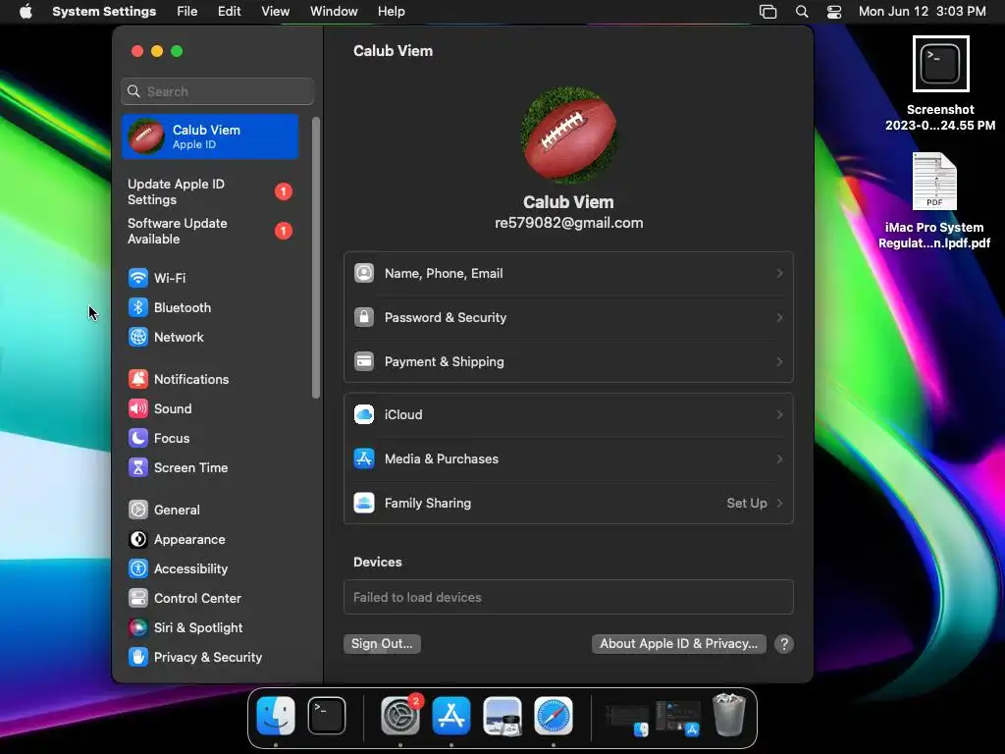Open the Help menu

tap(391, 12)
